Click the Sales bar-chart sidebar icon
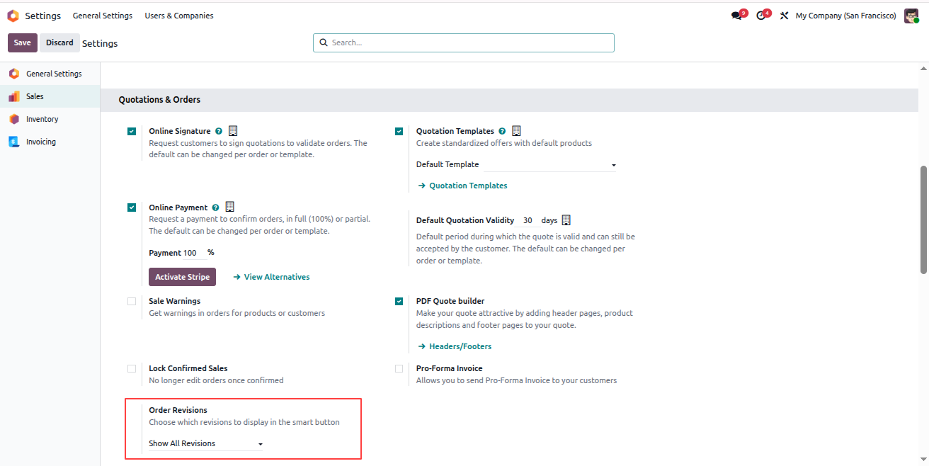The image size is (929, 466). click(x=14, y=96)
